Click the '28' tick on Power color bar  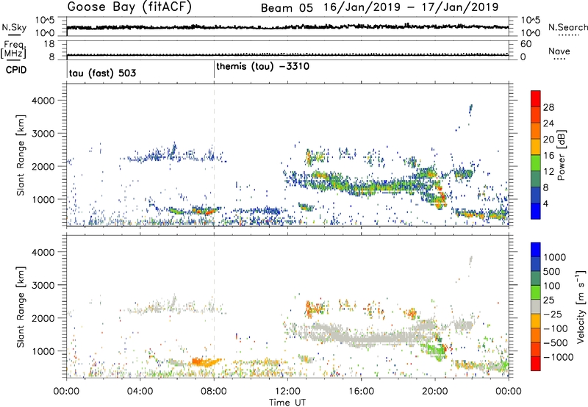coord(548,107)
